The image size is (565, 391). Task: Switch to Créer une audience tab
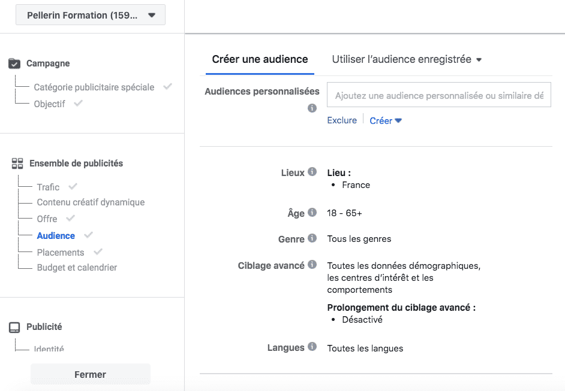click(x=260, y=59)
